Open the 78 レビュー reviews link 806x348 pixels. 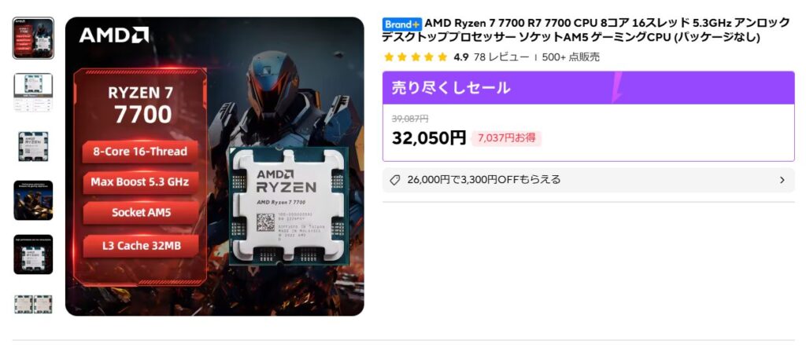[x=501, y=57]
